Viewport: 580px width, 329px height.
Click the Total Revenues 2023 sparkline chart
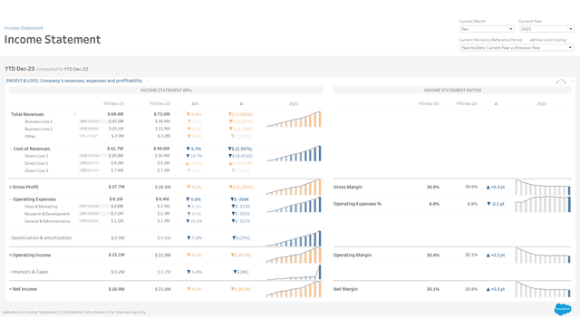click(294, 119)
